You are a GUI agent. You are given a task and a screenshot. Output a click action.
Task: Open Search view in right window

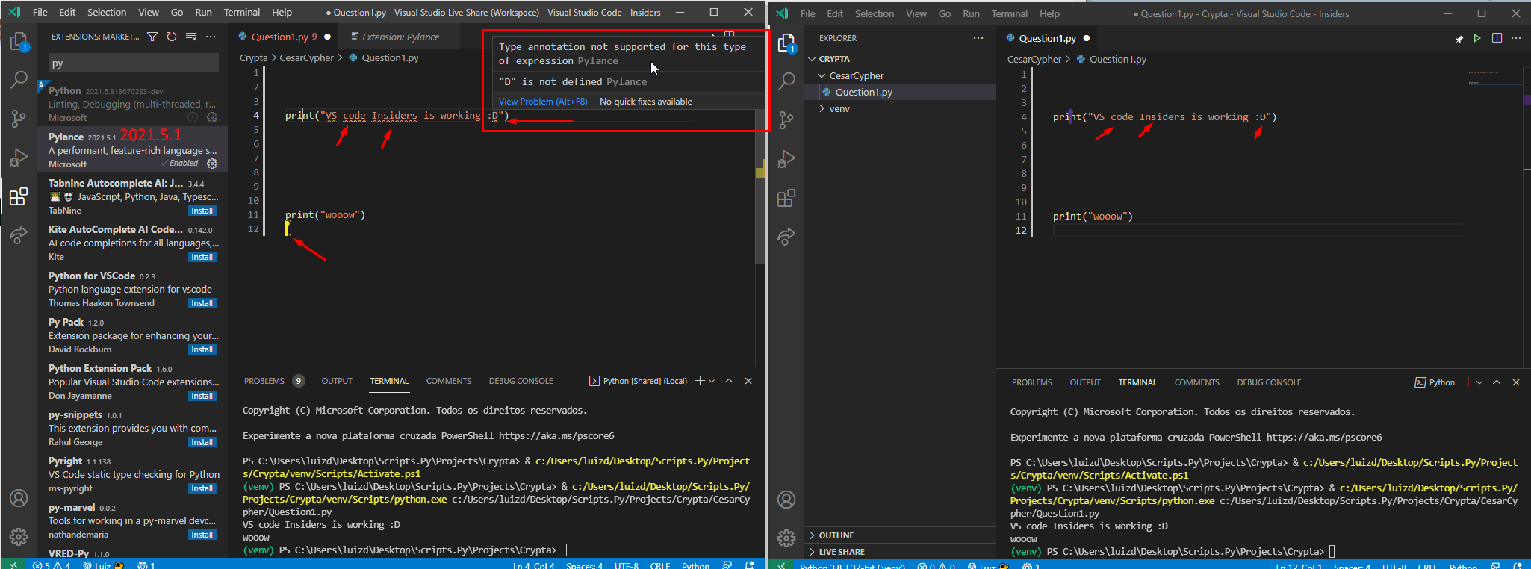[786, 81]
